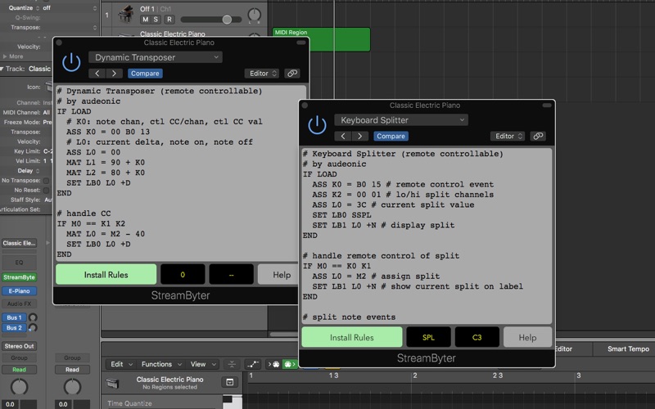Toggle Compare in Keyboard Splitter window
Viewport: 655px width, 409px height.
tap(391, 136)
